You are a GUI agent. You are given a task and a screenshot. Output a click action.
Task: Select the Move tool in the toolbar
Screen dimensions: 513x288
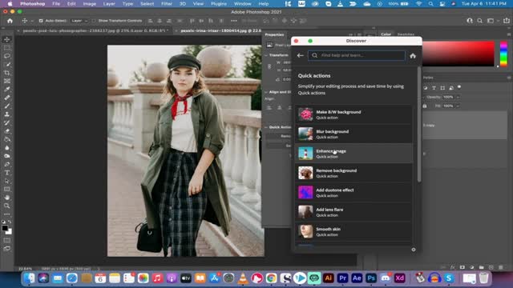(x=7, y=39)
